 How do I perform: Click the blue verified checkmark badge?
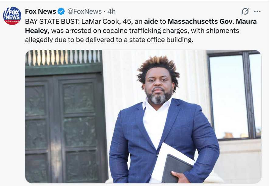61,12
